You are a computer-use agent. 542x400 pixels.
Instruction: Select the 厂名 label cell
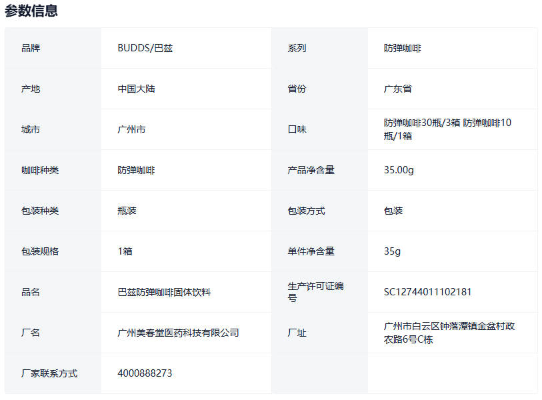point(53,333)
